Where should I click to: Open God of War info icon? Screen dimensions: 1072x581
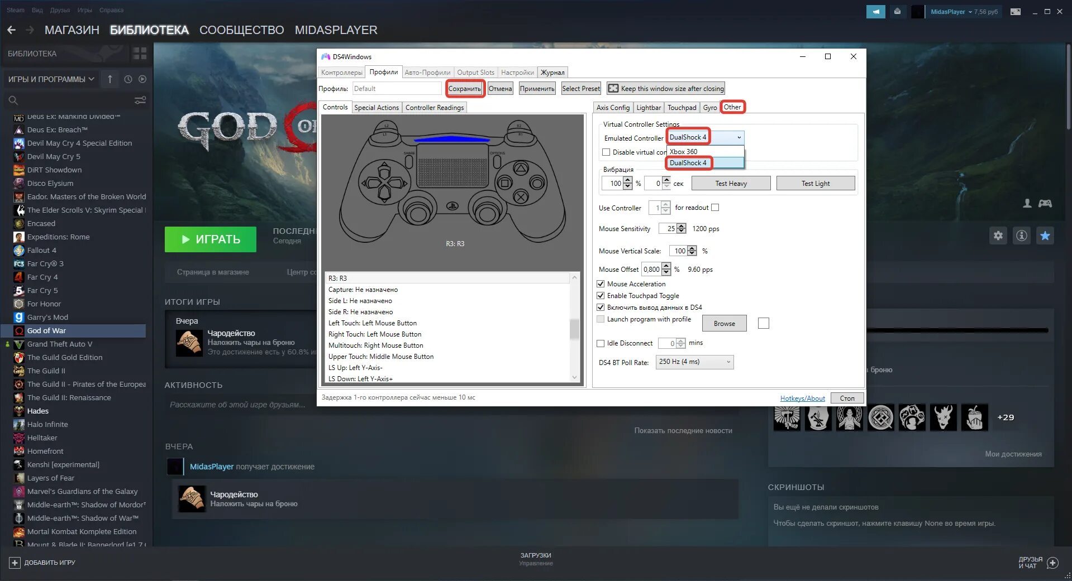[x=1022, y=236]
